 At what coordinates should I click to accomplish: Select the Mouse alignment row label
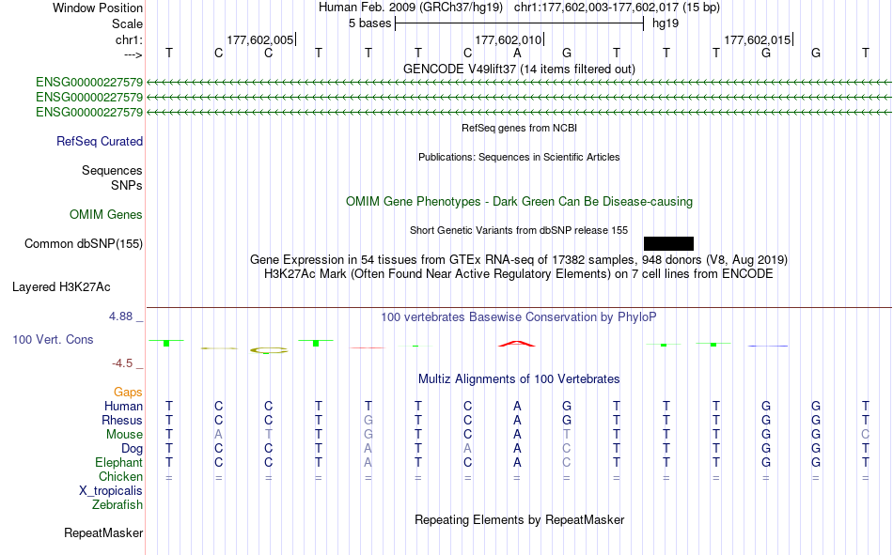click(124, 434)
